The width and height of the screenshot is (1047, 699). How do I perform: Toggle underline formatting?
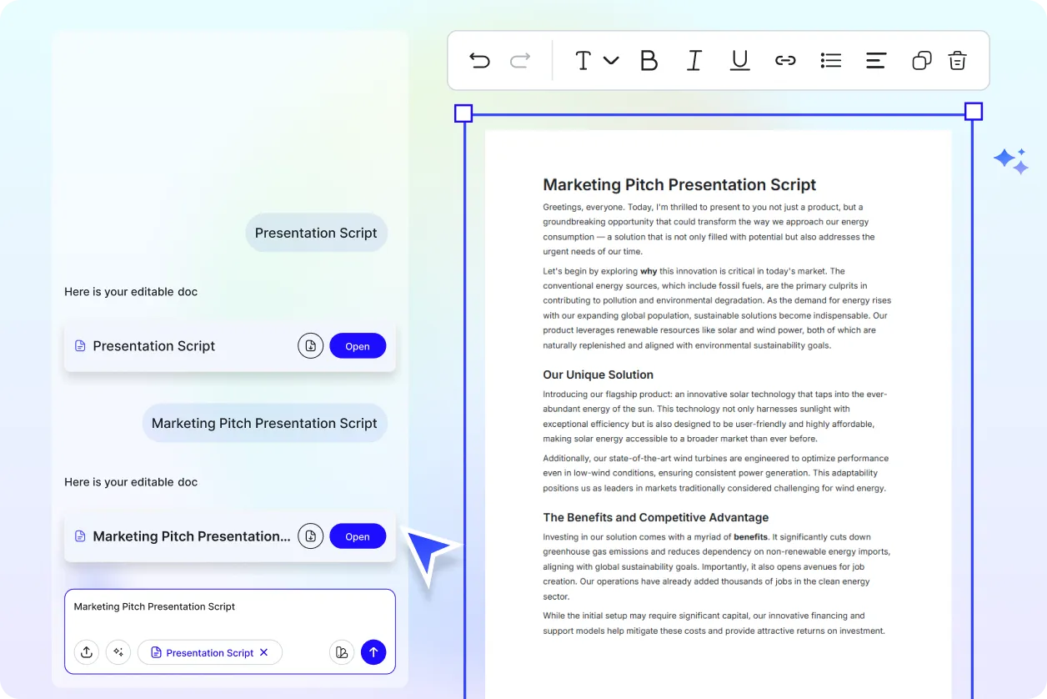point(739,60)
